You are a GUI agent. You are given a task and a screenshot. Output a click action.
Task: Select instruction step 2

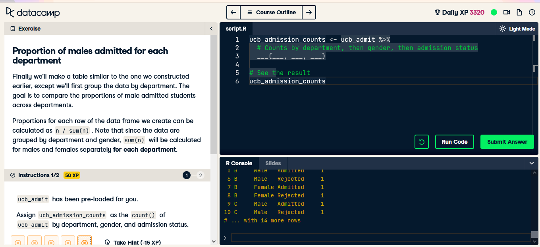click(x=201, y=175)
